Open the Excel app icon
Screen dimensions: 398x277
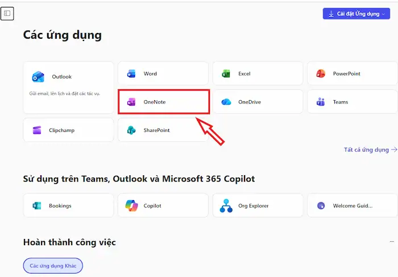[226, 74]
